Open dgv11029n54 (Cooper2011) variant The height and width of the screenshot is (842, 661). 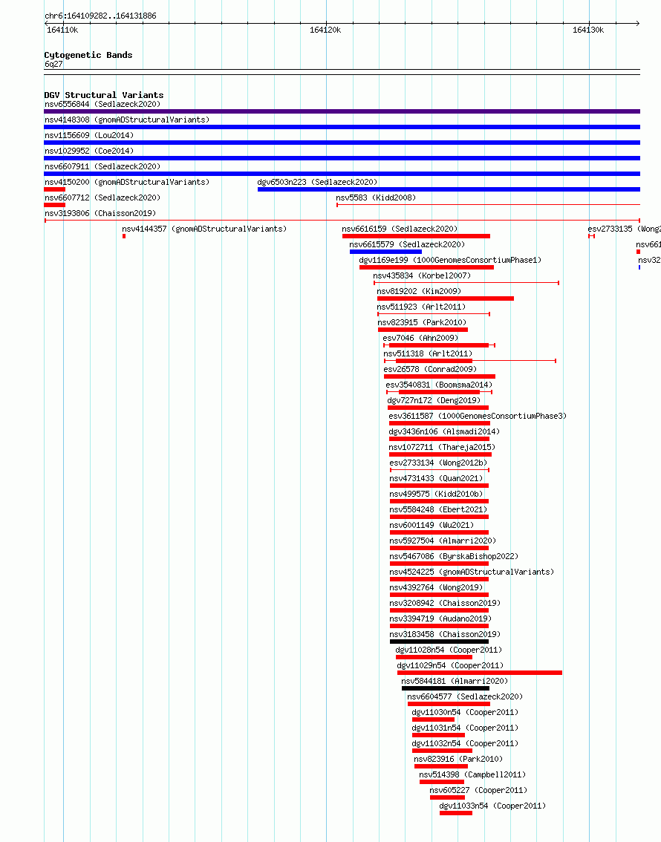[451, 665]
